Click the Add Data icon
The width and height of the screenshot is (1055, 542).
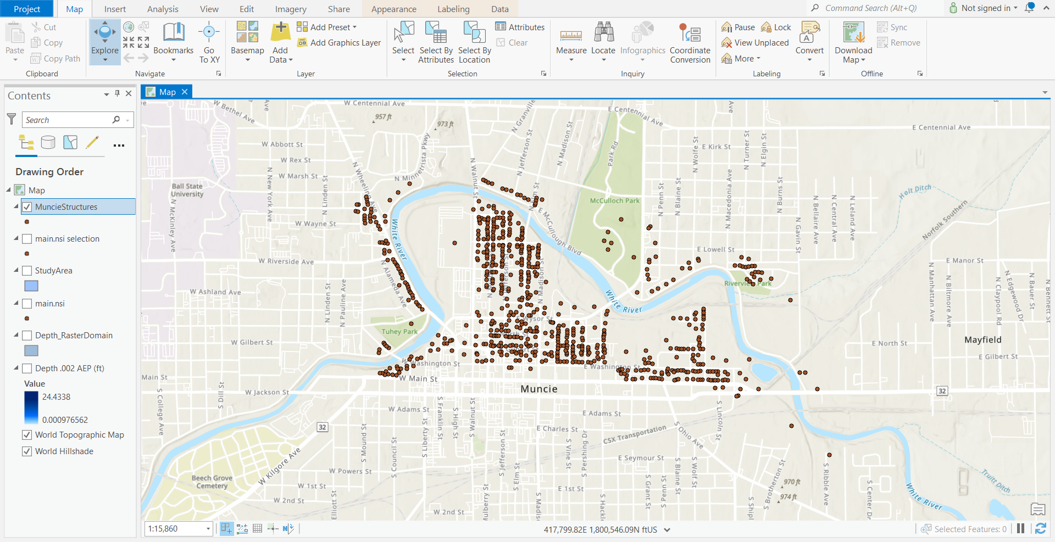pyautogui.click(x=280, y=32)
